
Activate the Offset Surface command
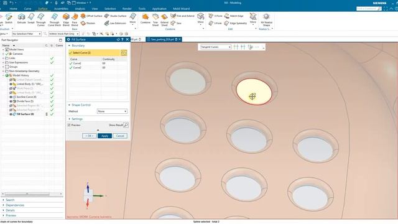coord(91,16)
